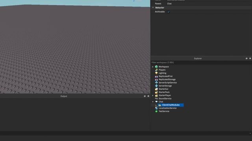
Task: Select the StarterPlayer label
Action: coord(165,96)
